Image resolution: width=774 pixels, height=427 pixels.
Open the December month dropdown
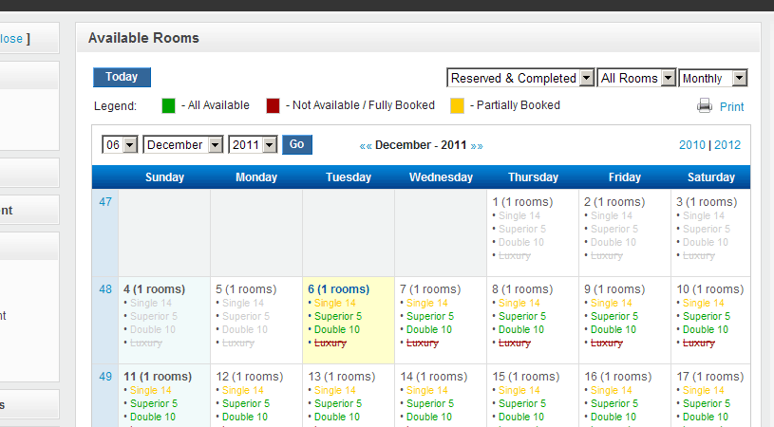(182, 145)
